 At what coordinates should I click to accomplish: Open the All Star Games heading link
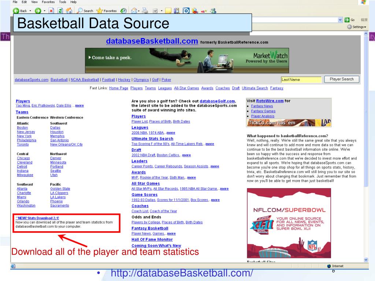coord(146,184)
